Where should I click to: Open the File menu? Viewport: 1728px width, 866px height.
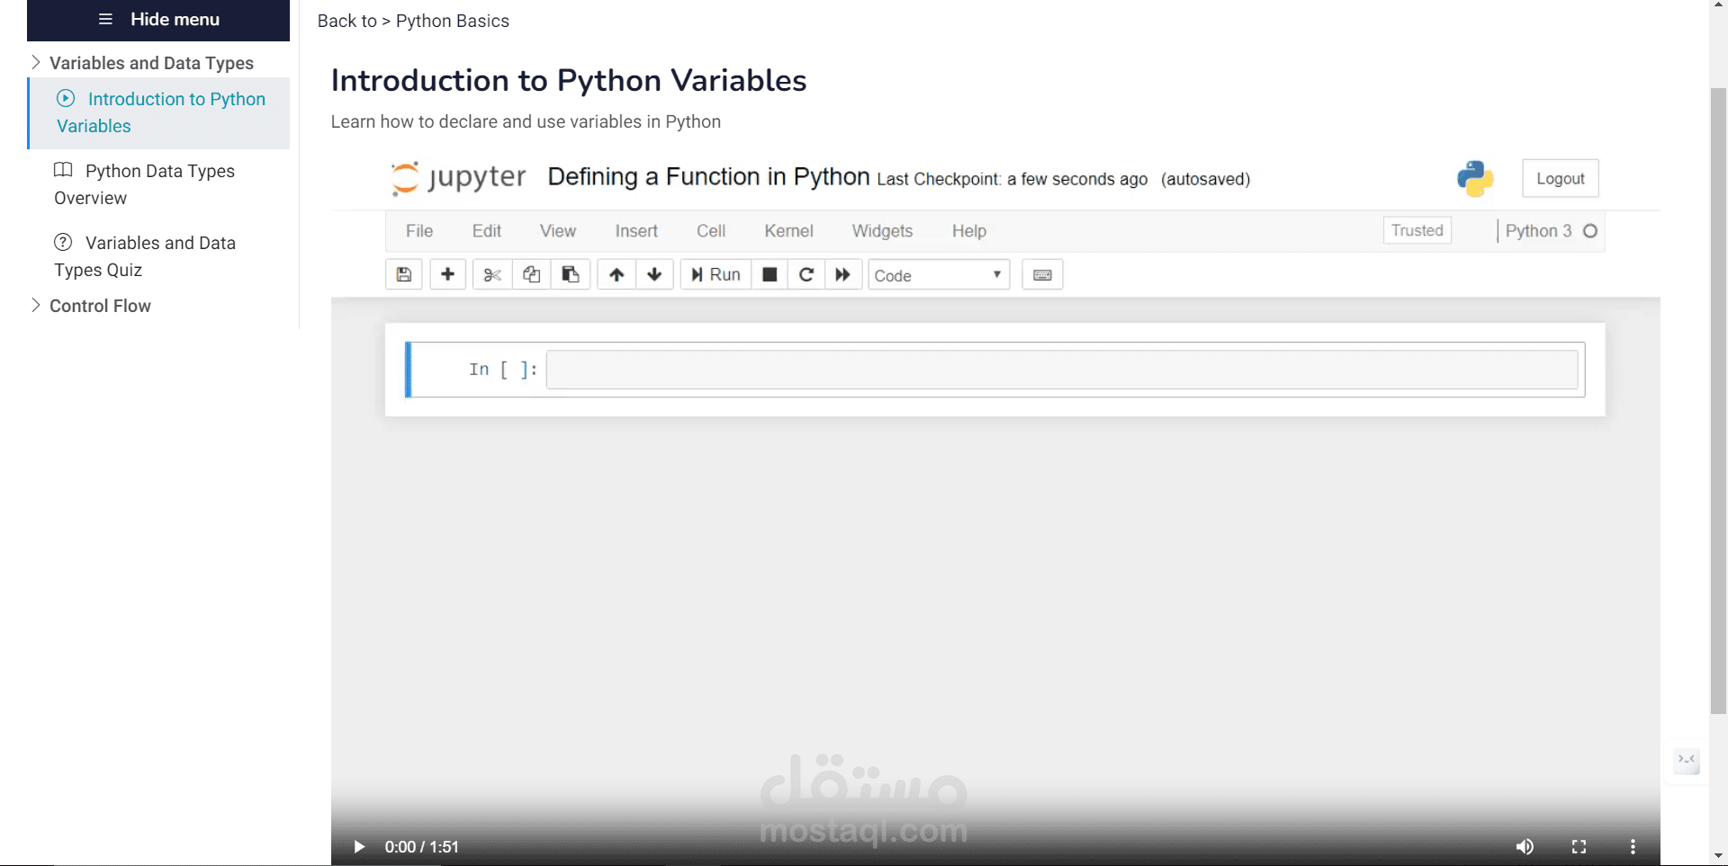[x=419, y=231]
